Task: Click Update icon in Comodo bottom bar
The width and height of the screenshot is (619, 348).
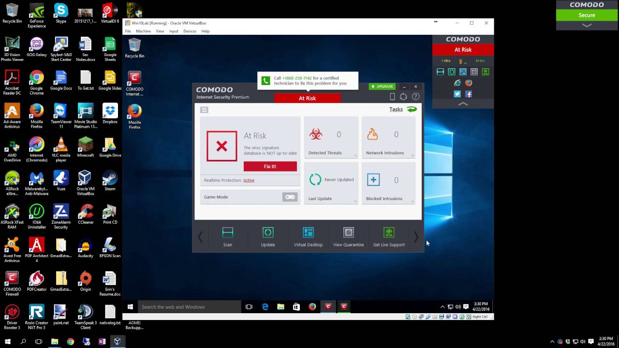Action: [268, 232]
